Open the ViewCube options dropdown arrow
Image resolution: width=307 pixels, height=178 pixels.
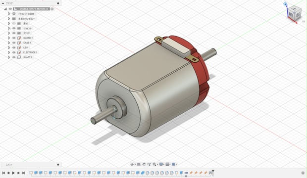304,22
